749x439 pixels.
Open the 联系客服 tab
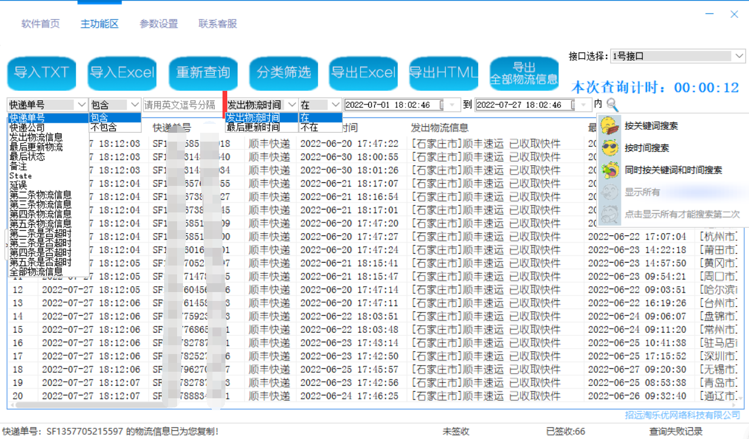[218, 24]
